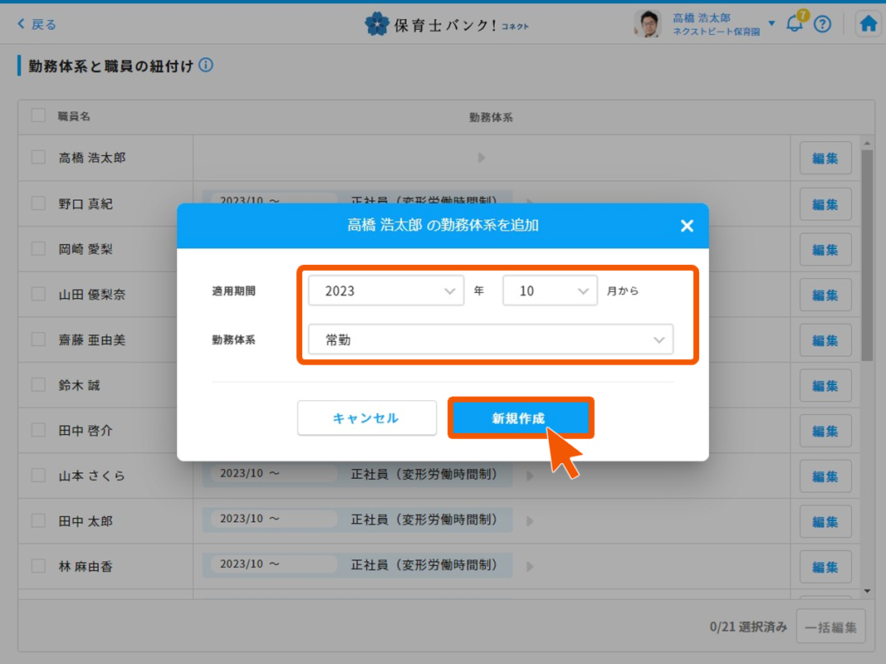
Task: Check the box next to 林 麻由香
Action: 38,566
